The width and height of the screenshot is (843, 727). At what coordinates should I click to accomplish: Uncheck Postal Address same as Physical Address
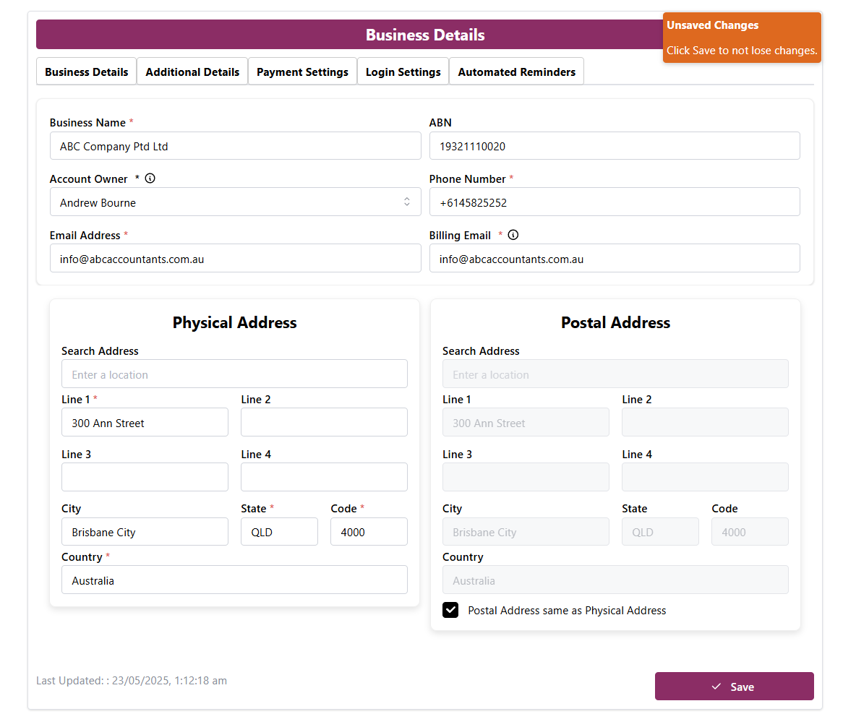pos(450,610)
